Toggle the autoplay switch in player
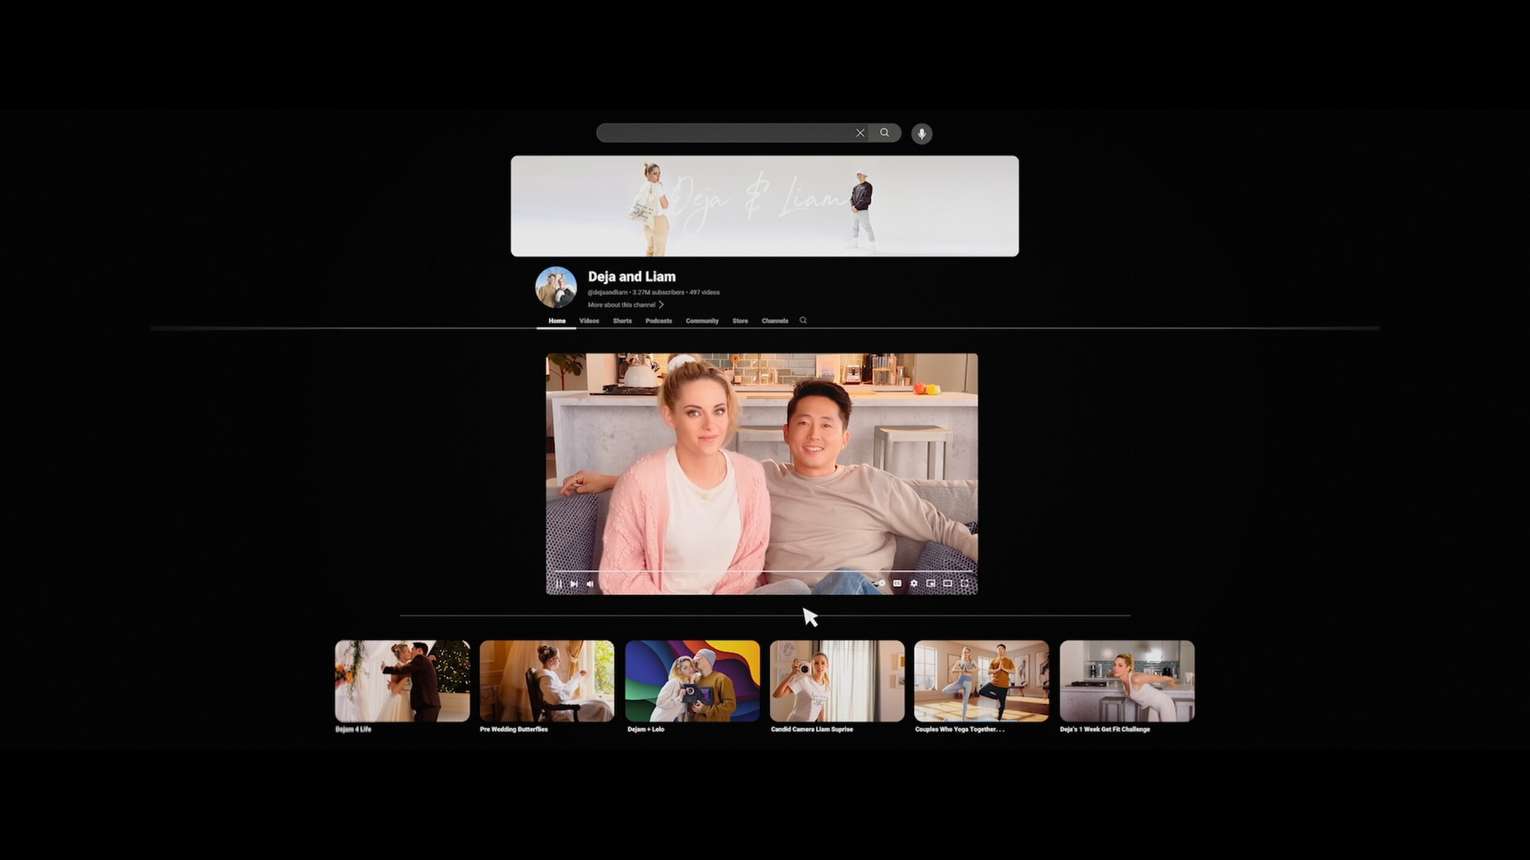The height and width of the screenshot is (860, 1530). click(x=879, y=583)
